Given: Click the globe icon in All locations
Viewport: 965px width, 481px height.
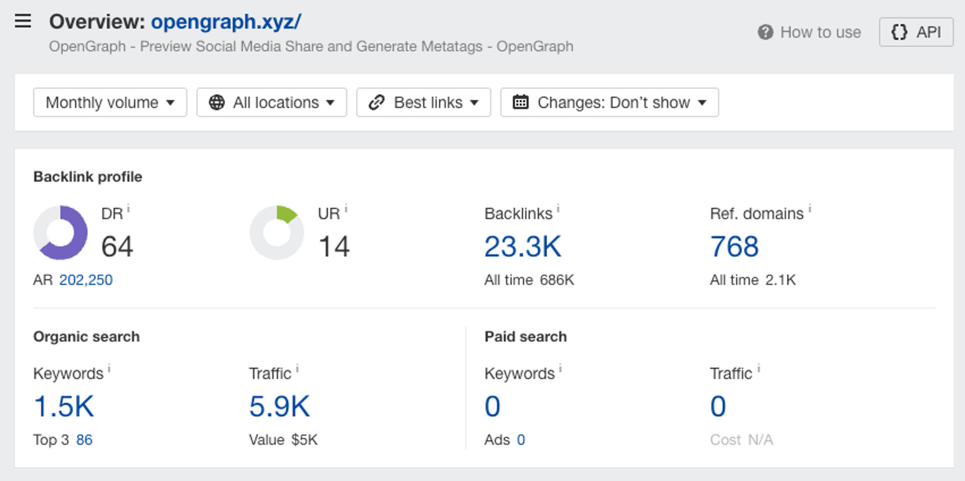Looking at the screenshot, I should click(x=217, y=103).
